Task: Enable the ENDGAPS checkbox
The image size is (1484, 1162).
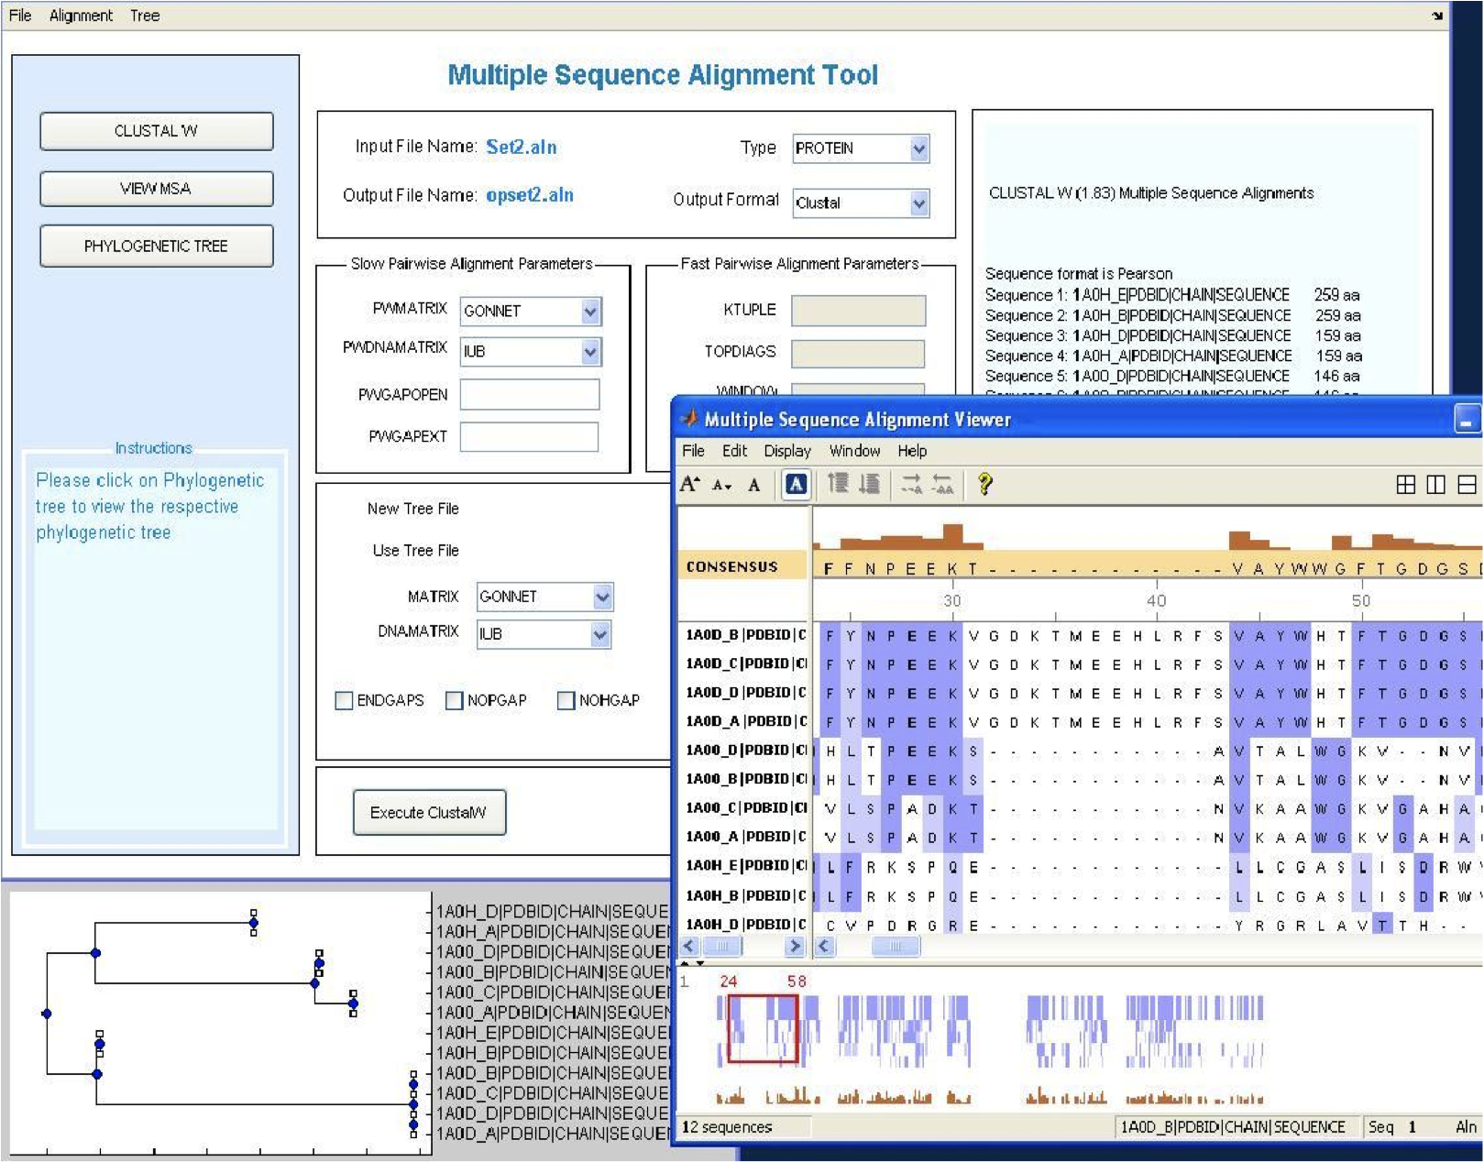Action: (x=345, y=700)
